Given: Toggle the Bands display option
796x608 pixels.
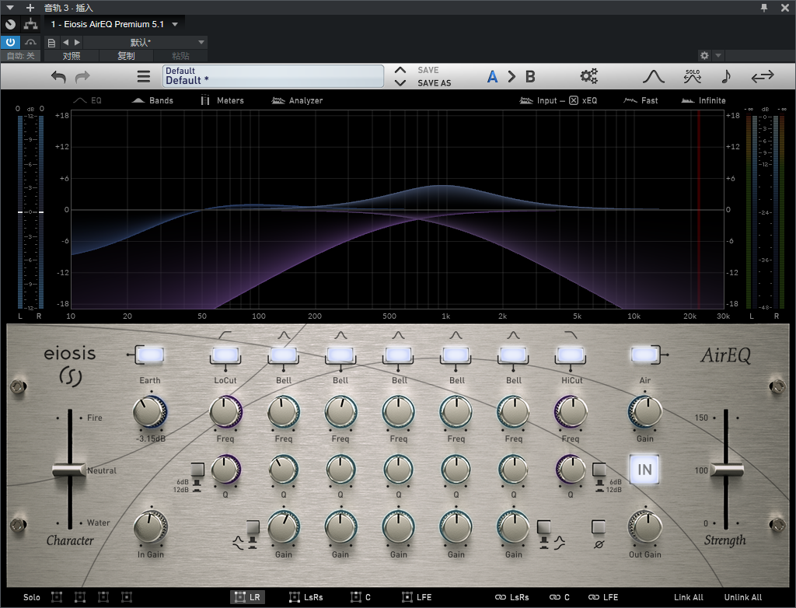Looking at the screenshot, I should pos(152,100).
